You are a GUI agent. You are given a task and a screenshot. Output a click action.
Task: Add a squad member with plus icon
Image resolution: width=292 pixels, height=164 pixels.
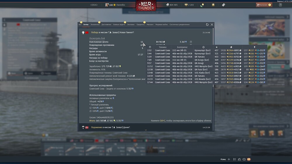(x=229, y=159)
